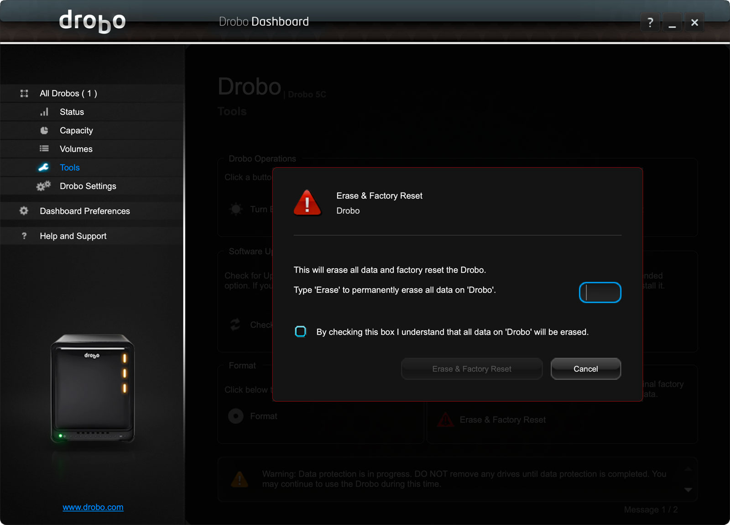730x525 pixels.
Task: Click the Status bar-chart icon in sidebar
Action: (x=44, y=112)
